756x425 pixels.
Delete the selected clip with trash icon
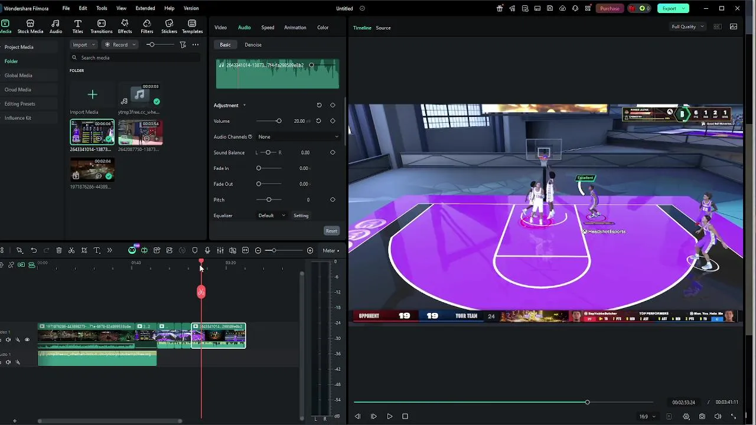[59, 250]
